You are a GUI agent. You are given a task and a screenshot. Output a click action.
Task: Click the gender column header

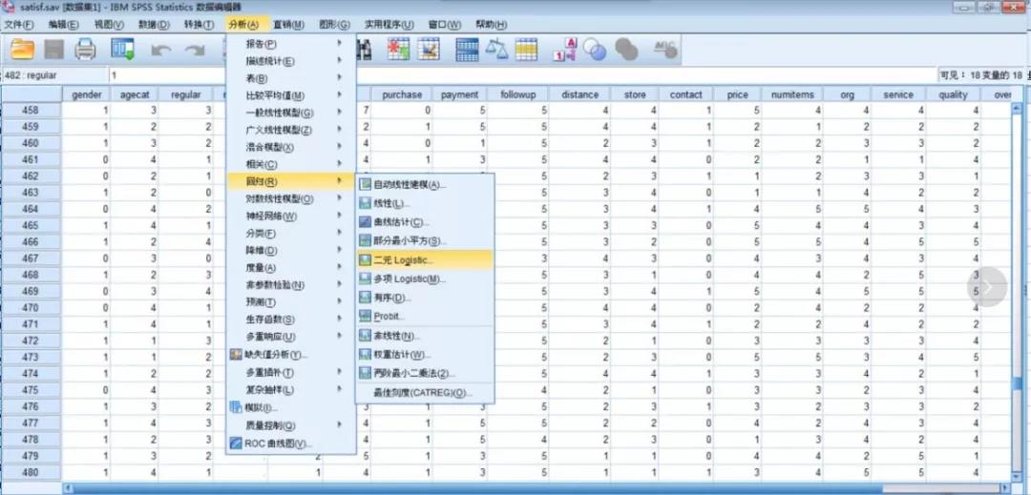tap(87, 94)
